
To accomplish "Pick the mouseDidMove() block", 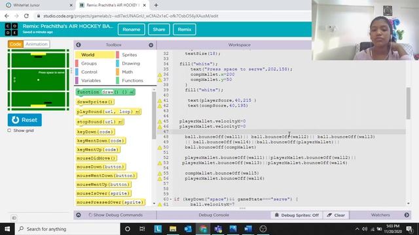I will coord(96,158).
